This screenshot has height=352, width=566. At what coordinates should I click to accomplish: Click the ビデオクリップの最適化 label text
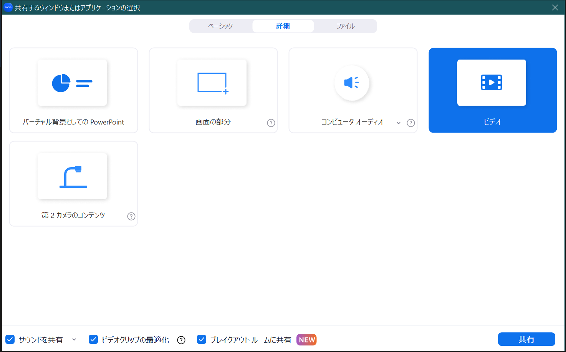point(135,340)
